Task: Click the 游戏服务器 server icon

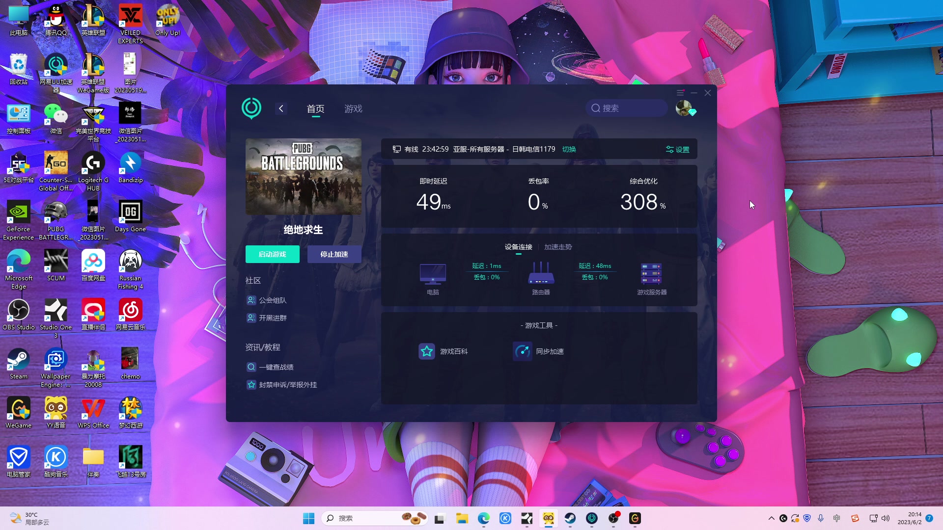Action: (651, 274)
